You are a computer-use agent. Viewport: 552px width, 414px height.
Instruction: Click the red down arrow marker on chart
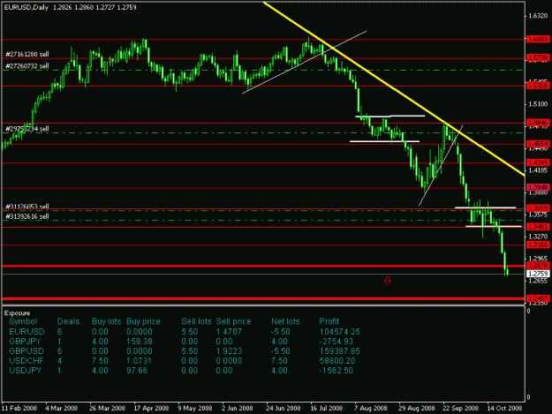click(387, 281)
